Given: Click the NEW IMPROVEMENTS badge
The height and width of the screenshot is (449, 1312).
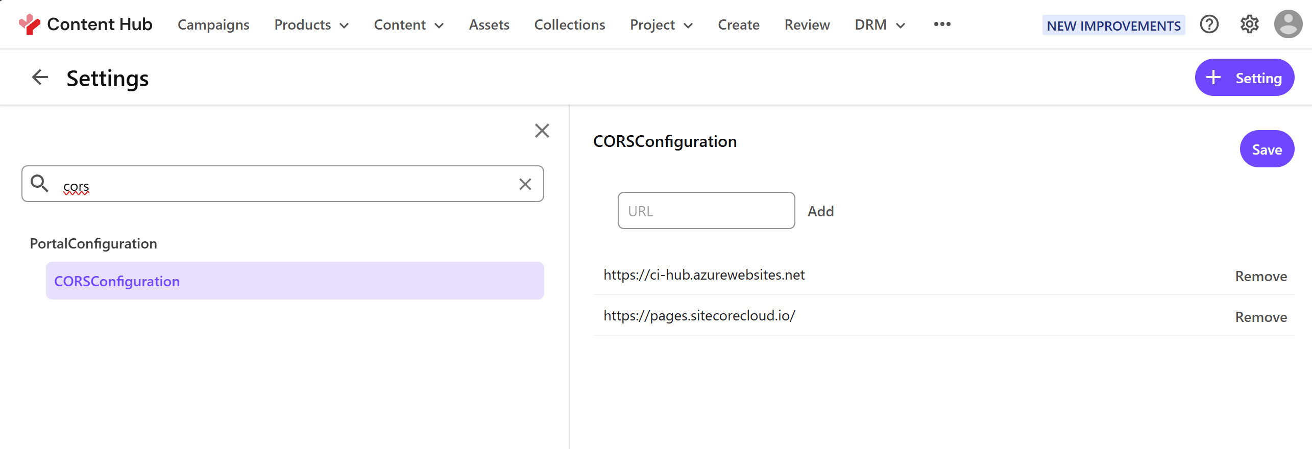Looking at the screenshot, I should [x=1113, y=26].
